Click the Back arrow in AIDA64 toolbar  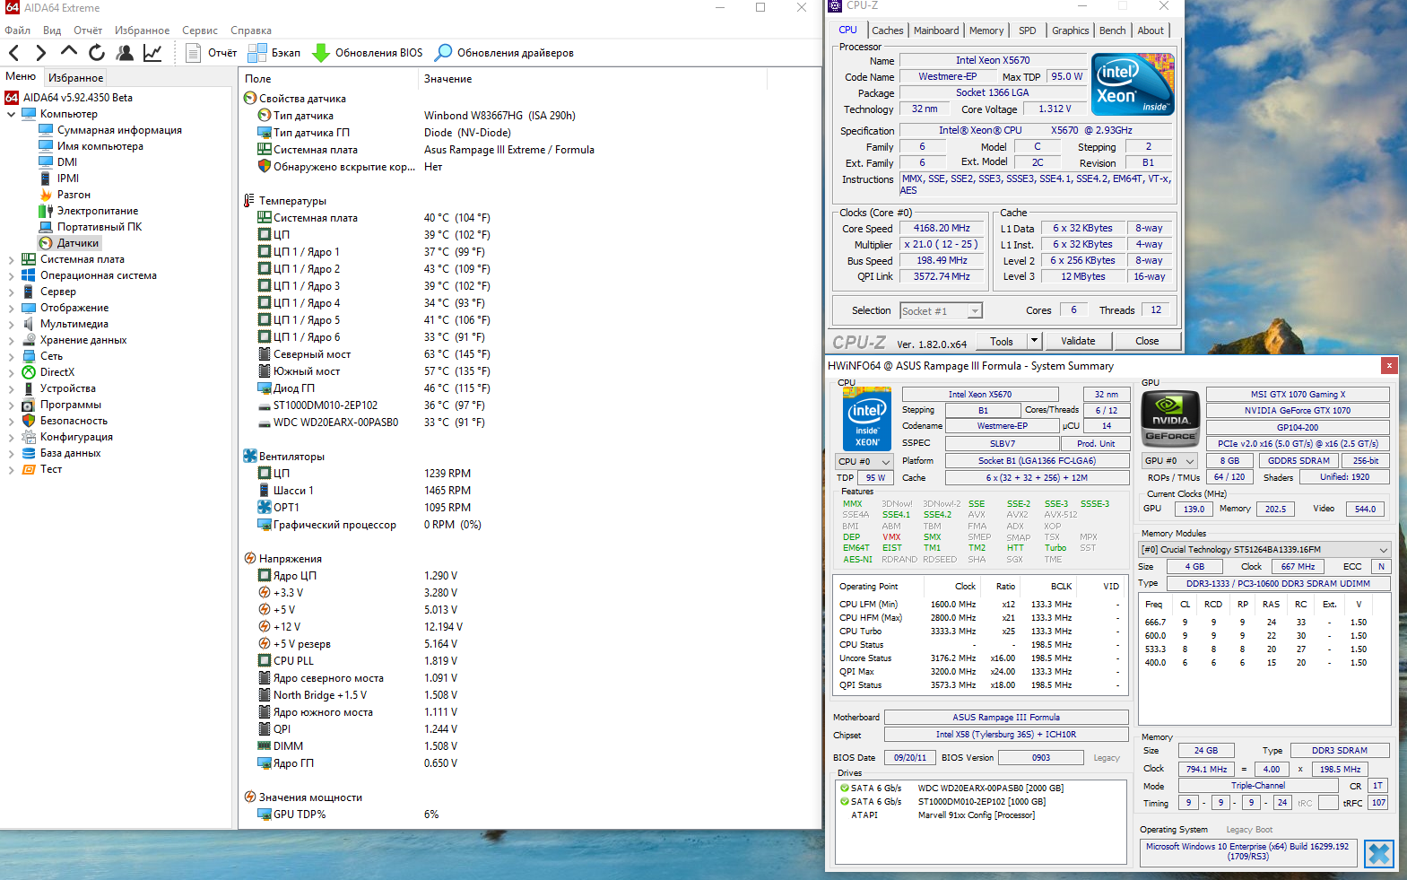coord(14,53)
